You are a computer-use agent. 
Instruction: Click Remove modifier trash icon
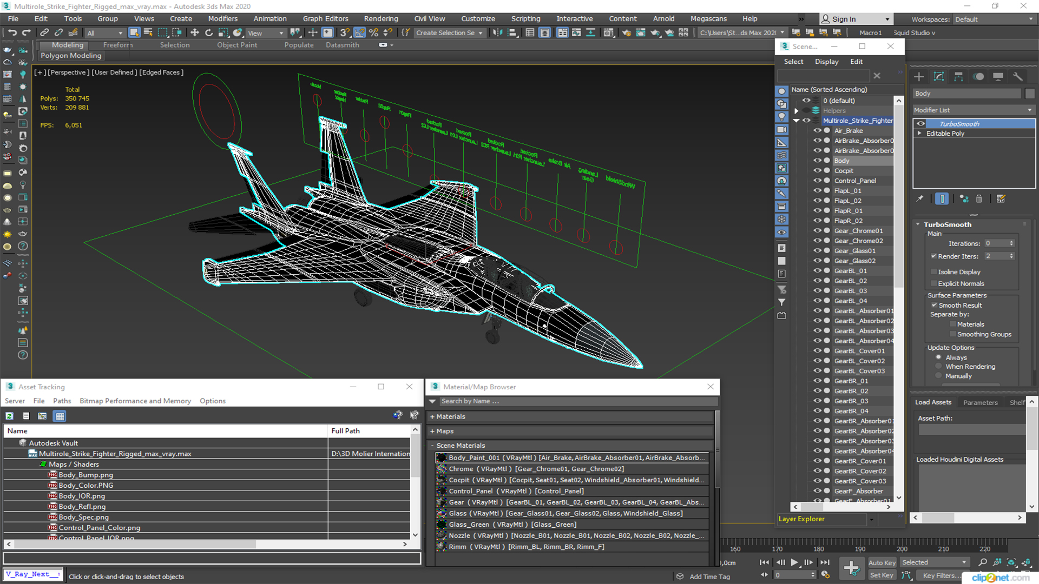(979, 199)
